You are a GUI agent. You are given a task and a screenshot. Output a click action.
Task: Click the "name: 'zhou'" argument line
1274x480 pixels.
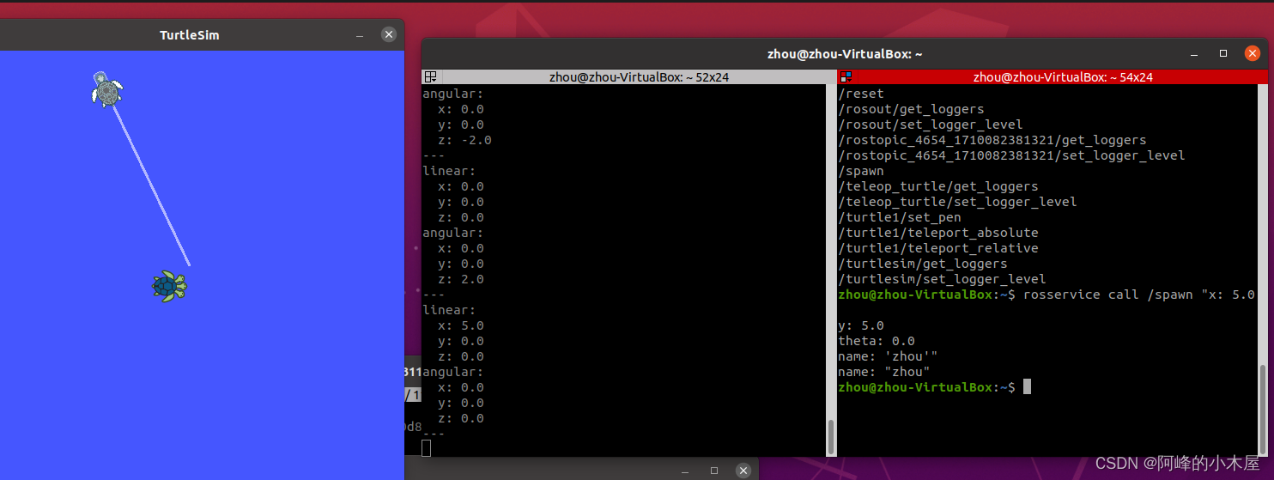point(888,356)
